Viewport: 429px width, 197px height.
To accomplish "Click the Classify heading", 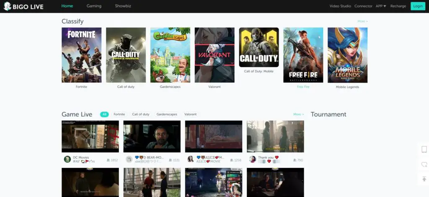I will [x=72, y=21].
